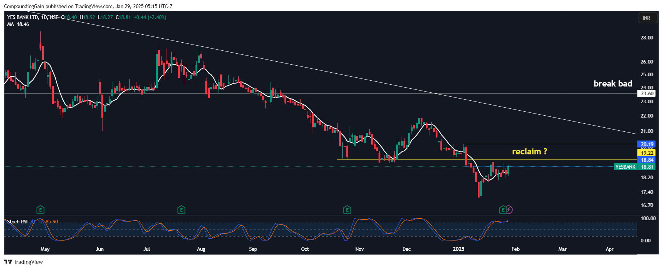Image resolution: width=663 pixels, height=269 pixels.
Task: Click the 16.70 price axis label
Action: point(647,205)
